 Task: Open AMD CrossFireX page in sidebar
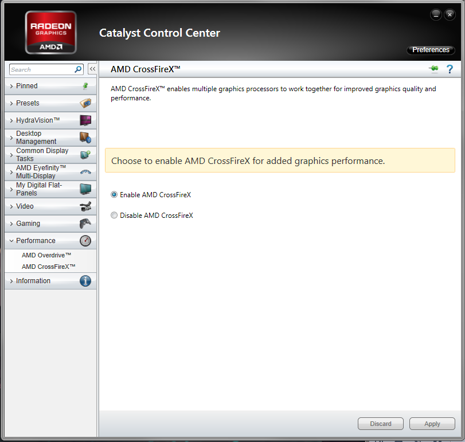(x=48, y=267)
